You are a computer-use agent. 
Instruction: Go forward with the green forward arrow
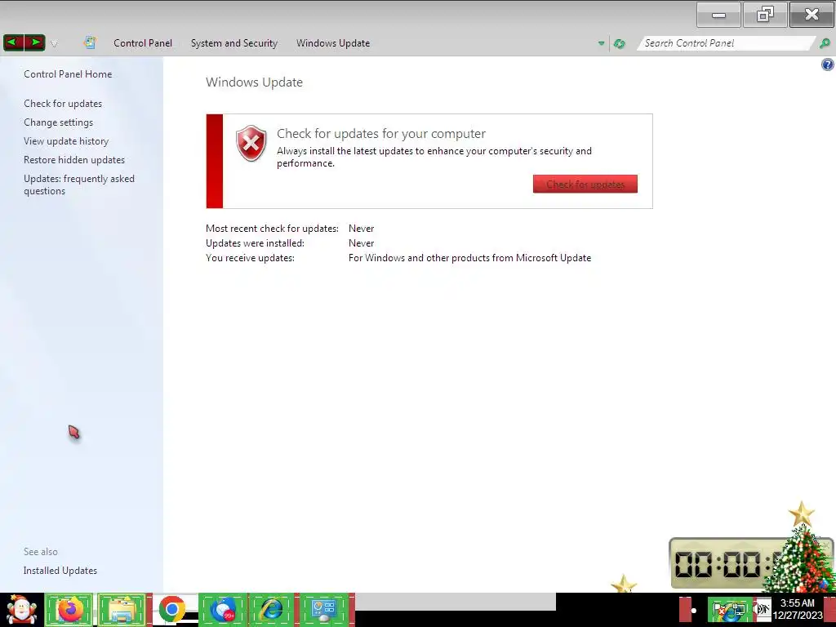34,42
